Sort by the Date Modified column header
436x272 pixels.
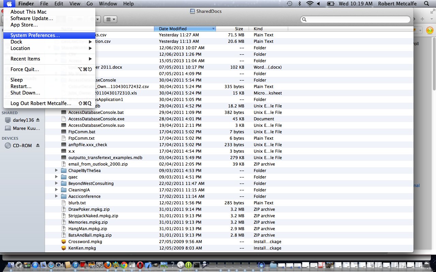point(185,29)
